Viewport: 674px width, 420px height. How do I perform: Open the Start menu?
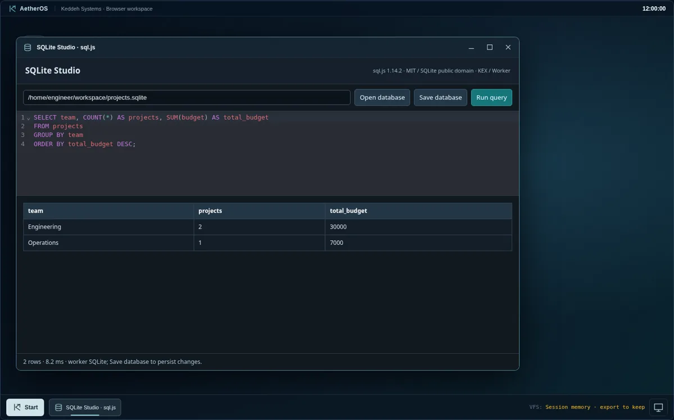coord(25,407)
